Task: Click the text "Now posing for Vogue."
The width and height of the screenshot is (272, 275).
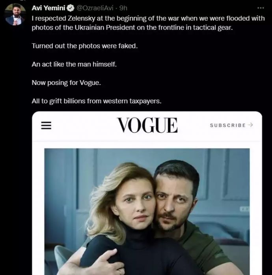Action: [62, 83]
